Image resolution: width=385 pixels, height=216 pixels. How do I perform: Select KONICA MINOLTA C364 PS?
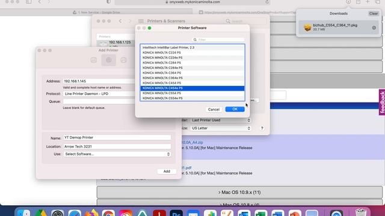click(x=192, y=73)
